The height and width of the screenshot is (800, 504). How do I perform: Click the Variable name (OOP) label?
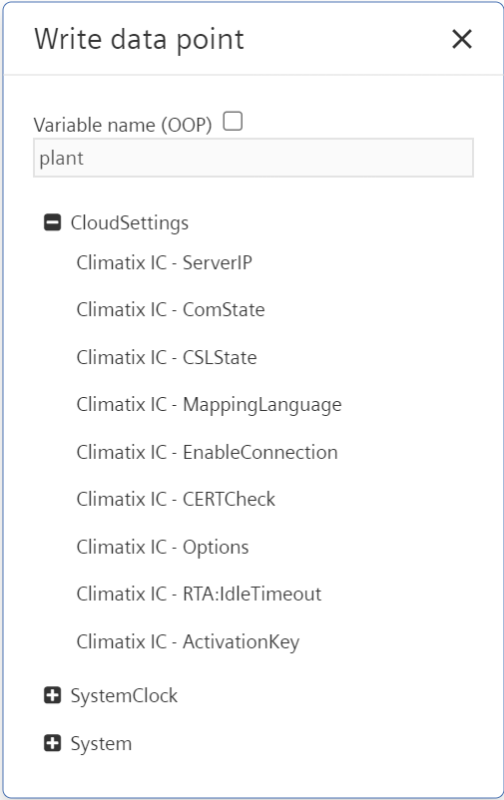pos(123,125)
